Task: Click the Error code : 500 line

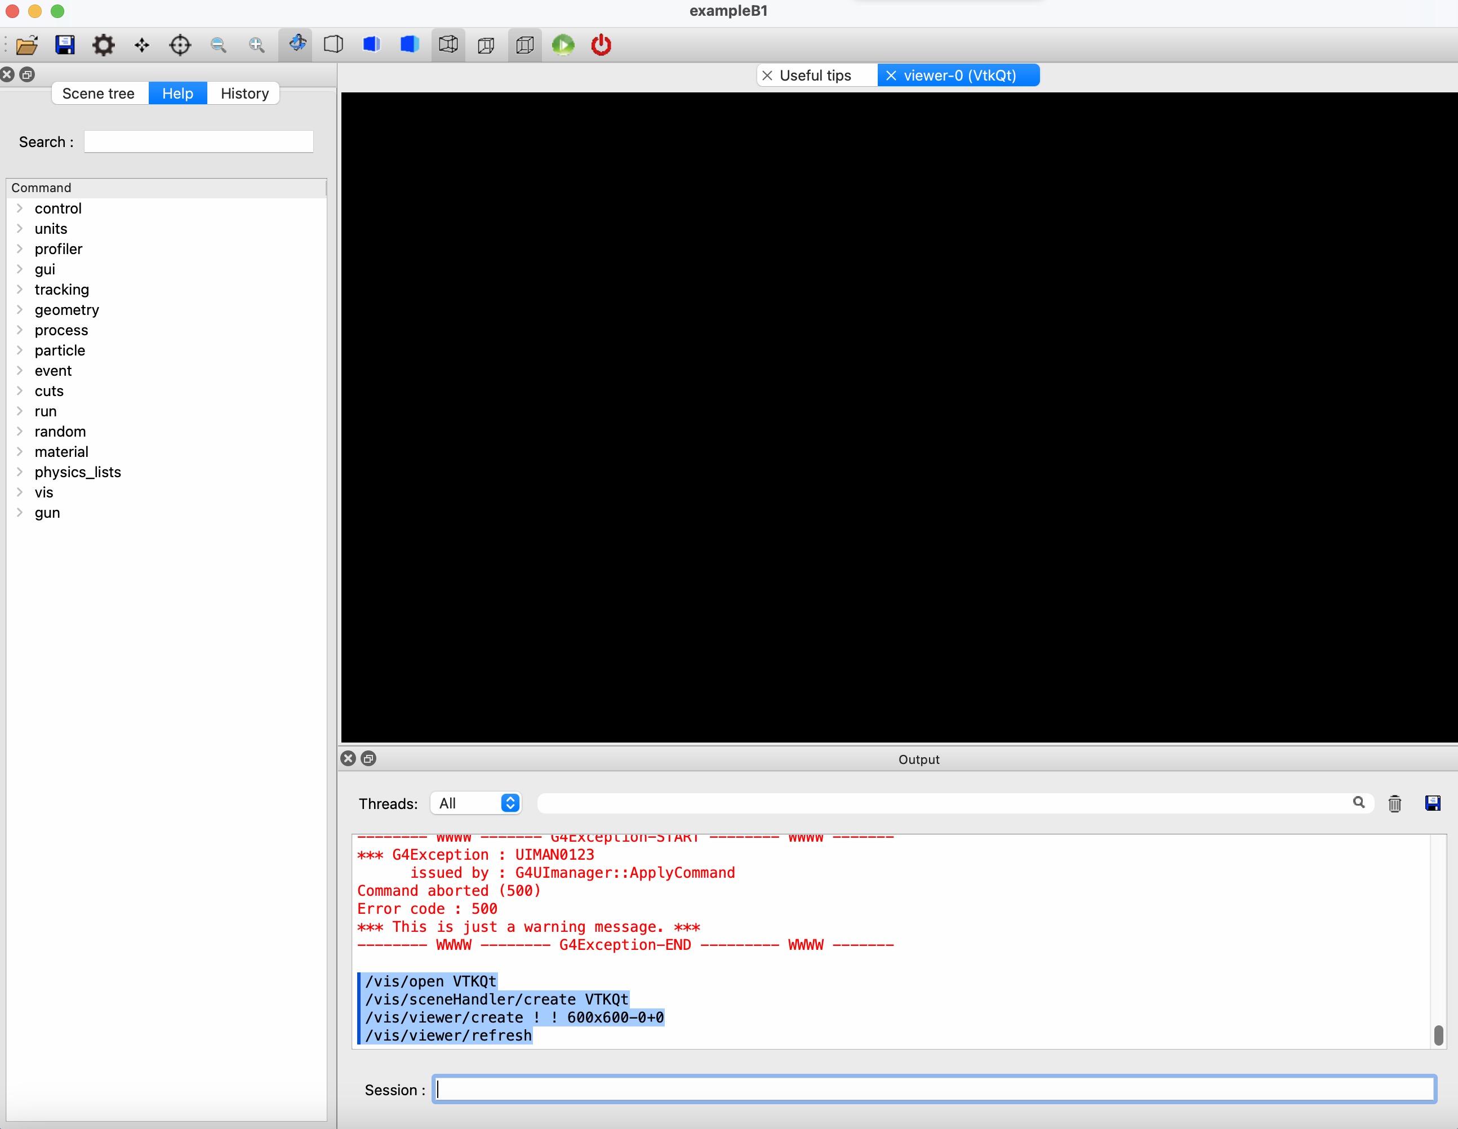Action: pos(427,909)
